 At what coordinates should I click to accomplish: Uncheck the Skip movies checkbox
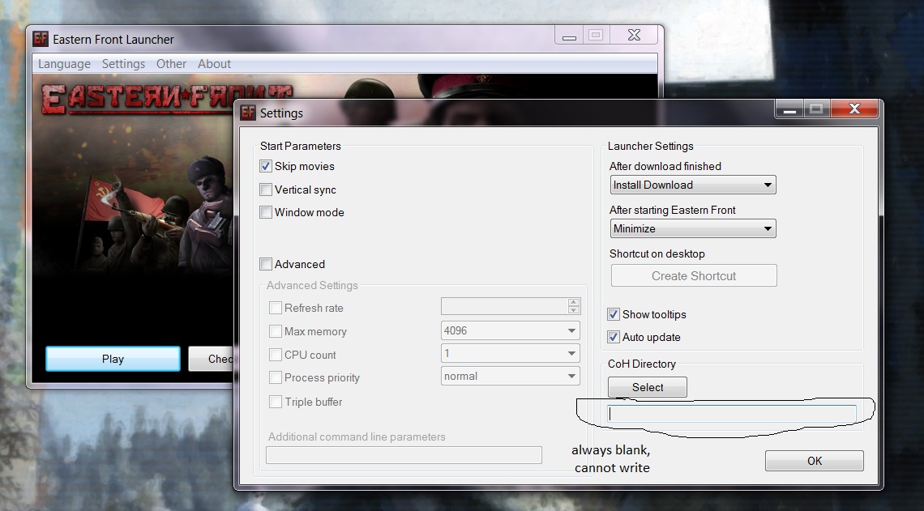[x=266, y=166]
